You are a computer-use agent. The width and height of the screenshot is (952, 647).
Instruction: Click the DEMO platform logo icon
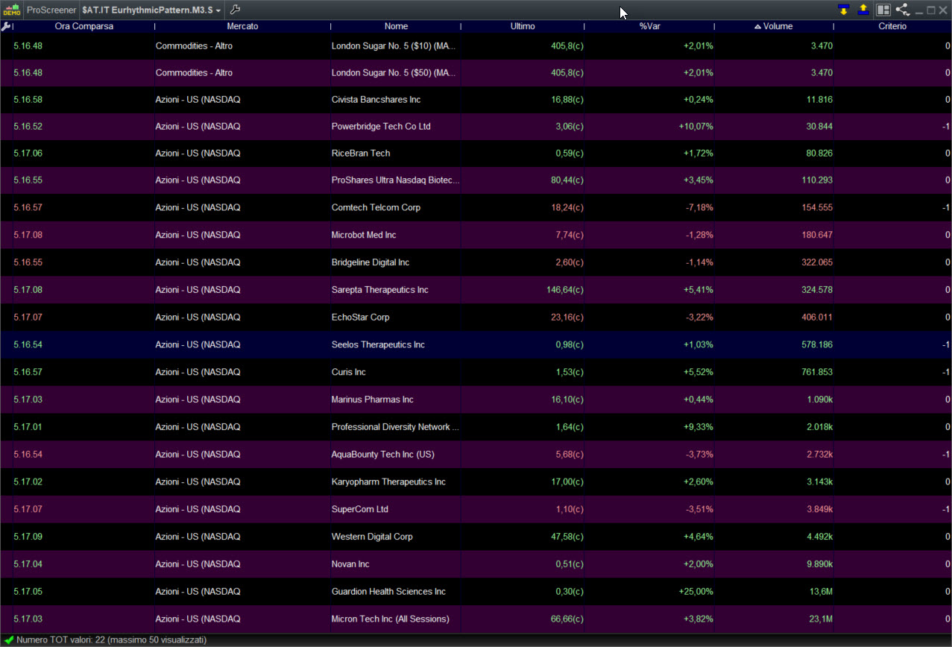click(x=11, y=10)
